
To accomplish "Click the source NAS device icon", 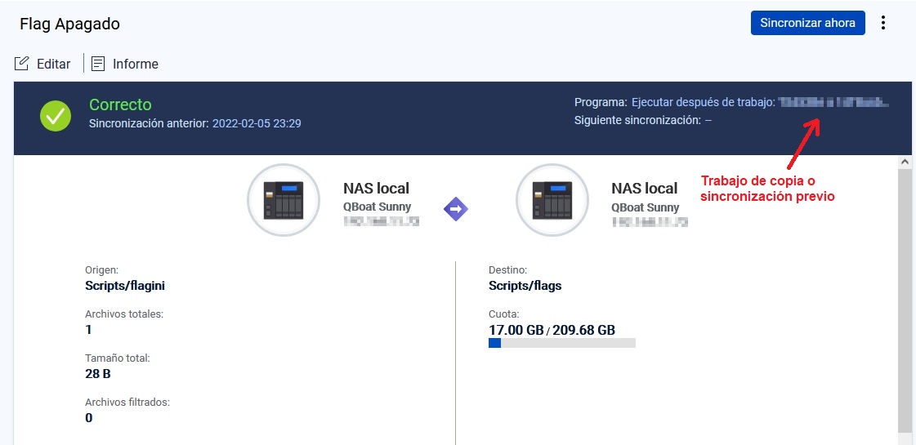I will point(284,201).
